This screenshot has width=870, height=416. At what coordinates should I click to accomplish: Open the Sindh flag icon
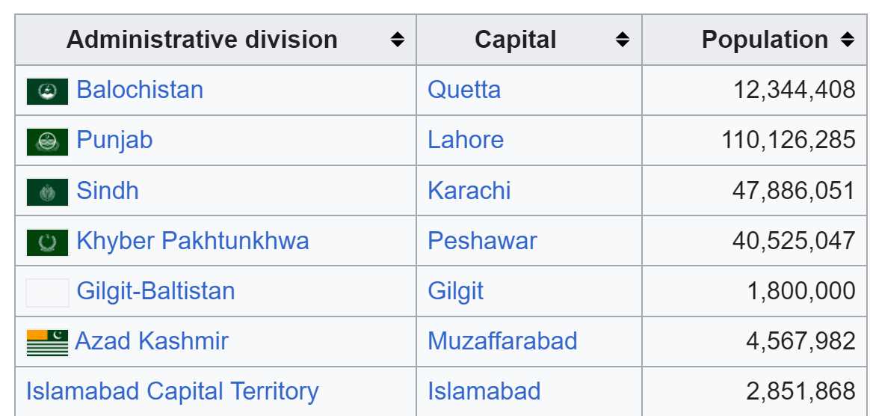pos(47,192)
